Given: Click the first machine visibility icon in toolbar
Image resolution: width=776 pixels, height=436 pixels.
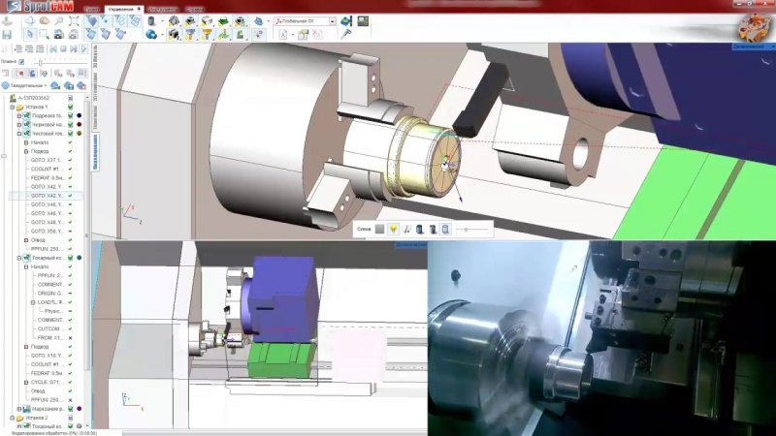Looking at the screenshot, I should [174, 20].
